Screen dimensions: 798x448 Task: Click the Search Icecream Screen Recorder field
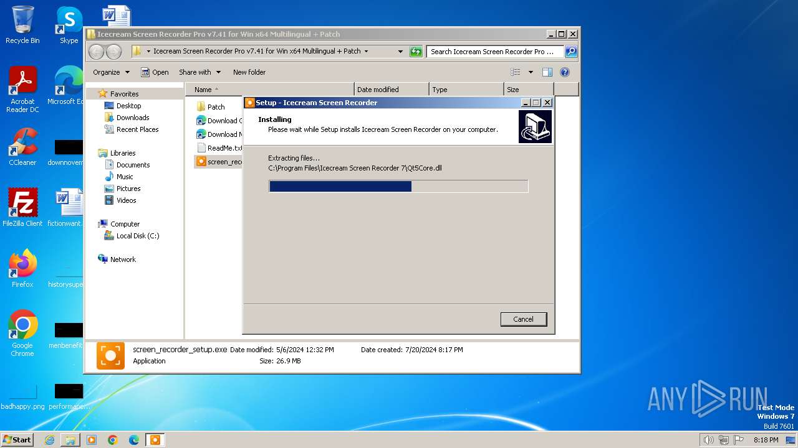pos(496,52)
